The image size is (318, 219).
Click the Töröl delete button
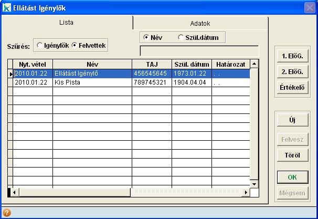[291, 155]
